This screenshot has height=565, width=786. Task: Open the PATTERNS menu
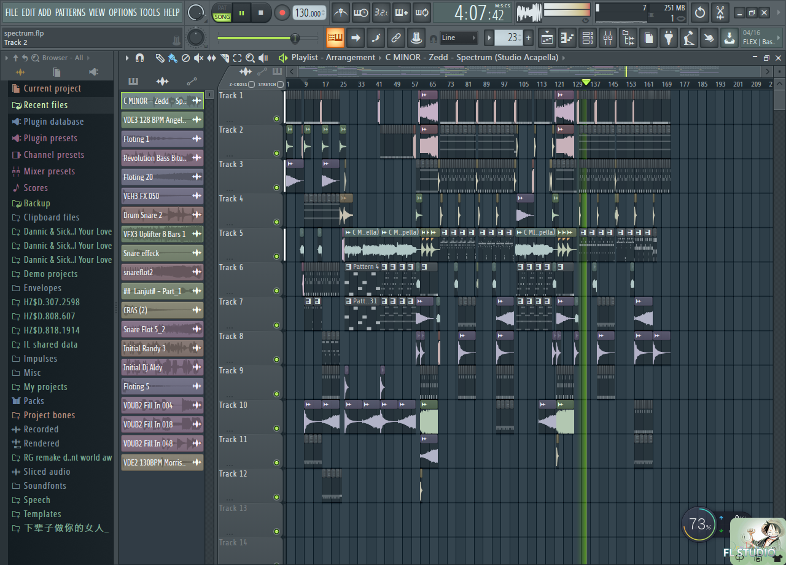pyautogui.click(x=70, y=12)
